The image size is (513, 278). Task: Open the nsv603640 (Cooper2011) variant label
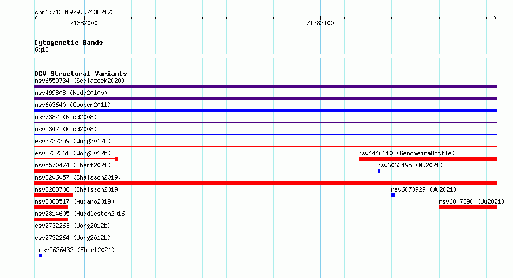coord(73,105)
